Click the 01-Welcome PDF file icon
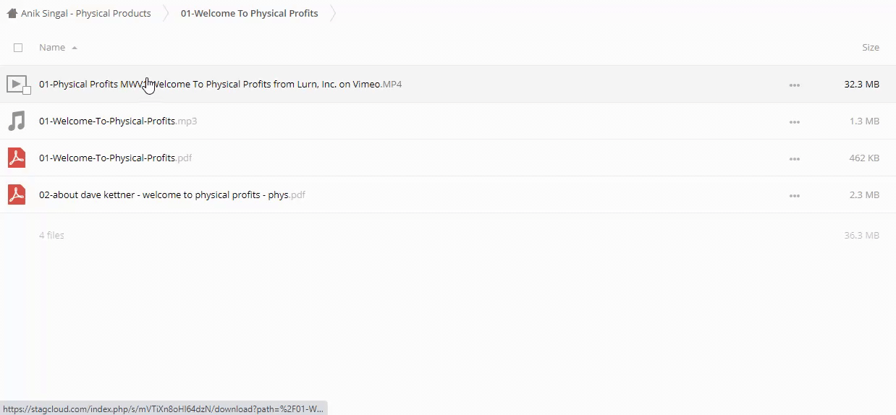The height and width of the screenshot is (415, 896). (17, 158)
